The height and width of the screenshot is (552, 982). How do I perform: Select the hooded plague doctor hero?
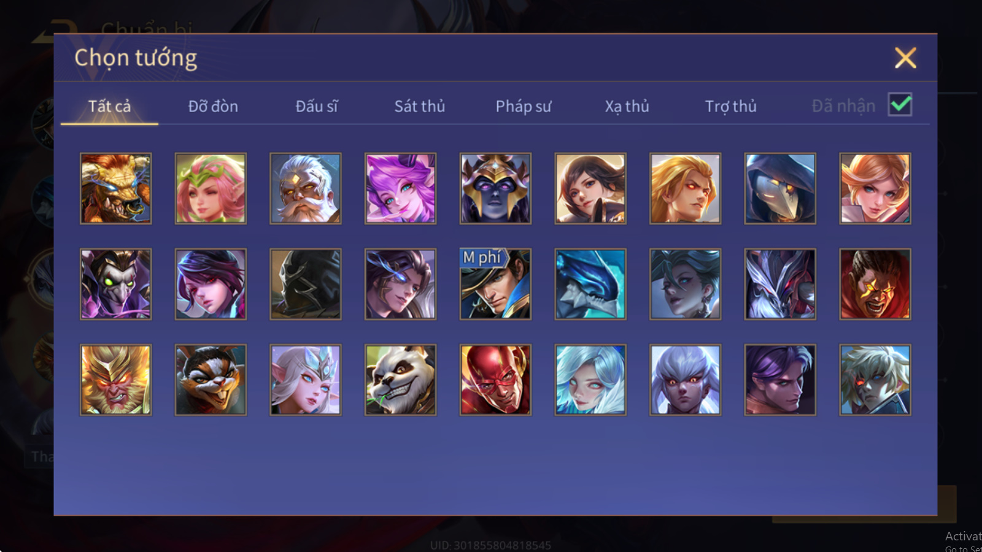780,188
